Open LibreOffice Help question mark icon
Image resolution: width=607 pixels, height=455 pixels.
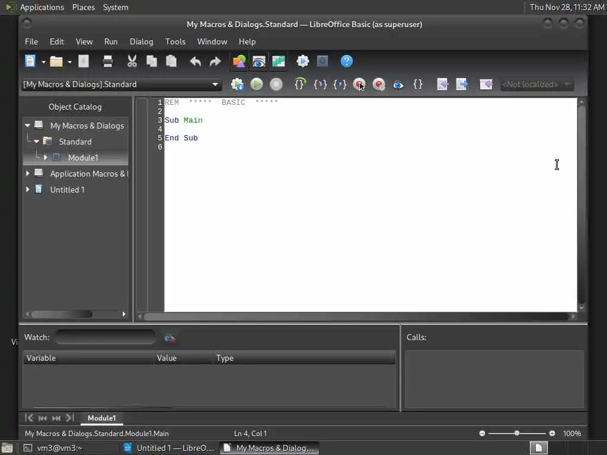tap(346, 61)
